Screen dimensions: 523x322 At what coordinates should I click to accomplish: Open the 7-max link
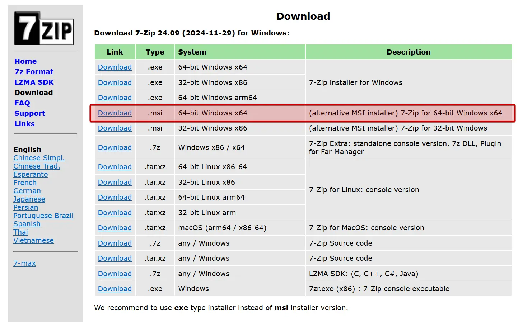click(x=24, y=263)
